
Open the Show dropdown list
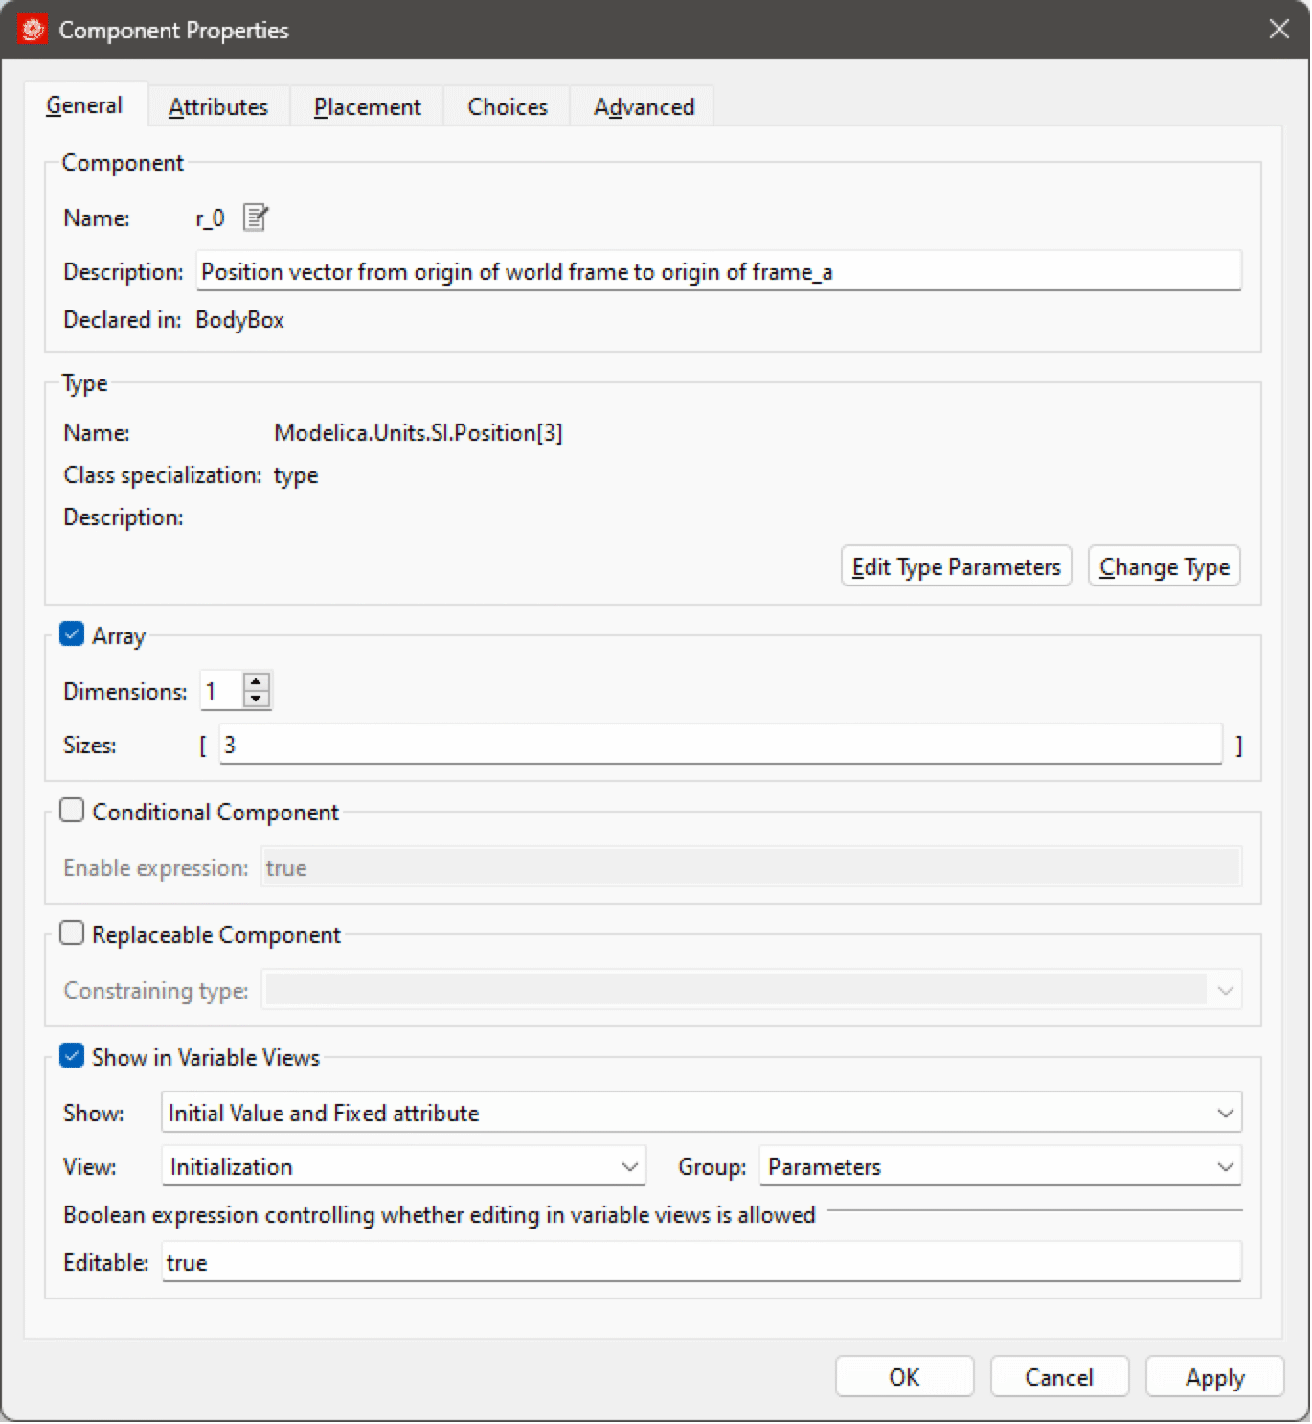point(702,1113)
